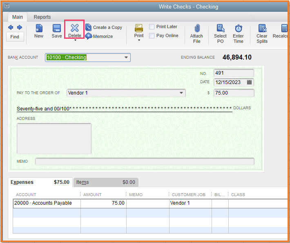This screenshot has width=290, height=243.
Task: Click the check number field 491
Action: coord(234,73)
